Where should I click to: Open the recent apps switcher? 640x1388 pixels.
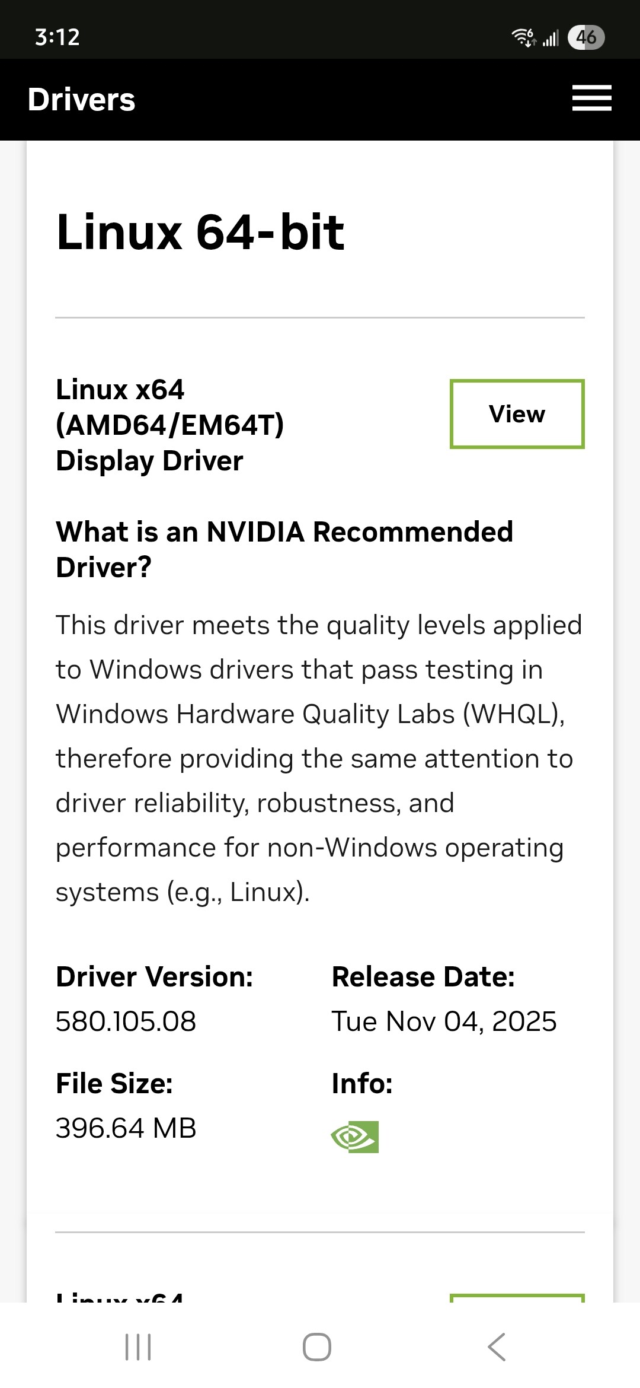(x=138, y=1346)
